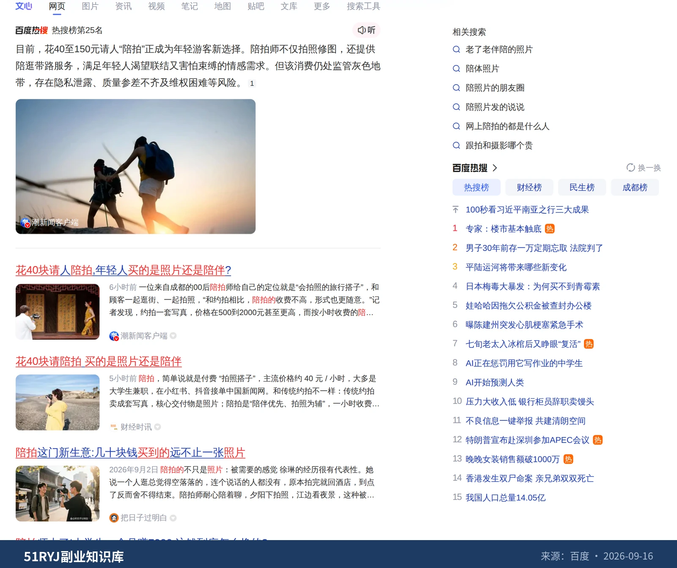Click the footnote reference number 1
Image resolution: width=677 pixels, height=568 pixels.
(252, 83)
